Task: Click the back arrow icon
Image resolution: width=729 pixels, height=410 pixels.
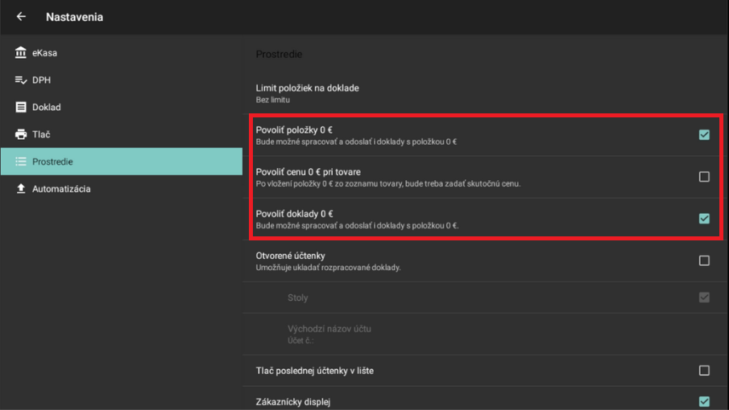Action: pyautogui.click(x=21, y=17)
